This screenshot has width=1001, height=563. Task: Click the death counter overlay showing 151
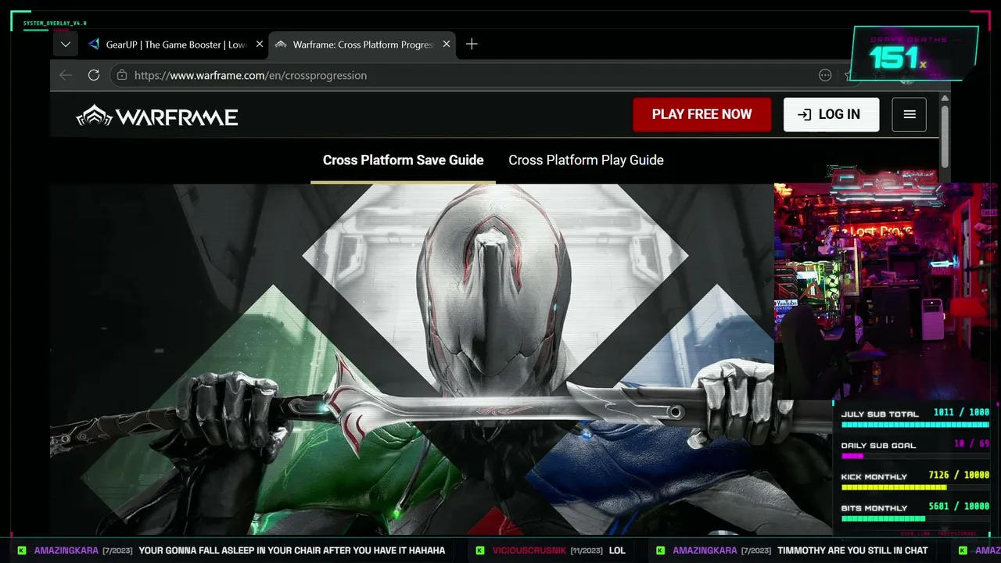click(913, 53)
